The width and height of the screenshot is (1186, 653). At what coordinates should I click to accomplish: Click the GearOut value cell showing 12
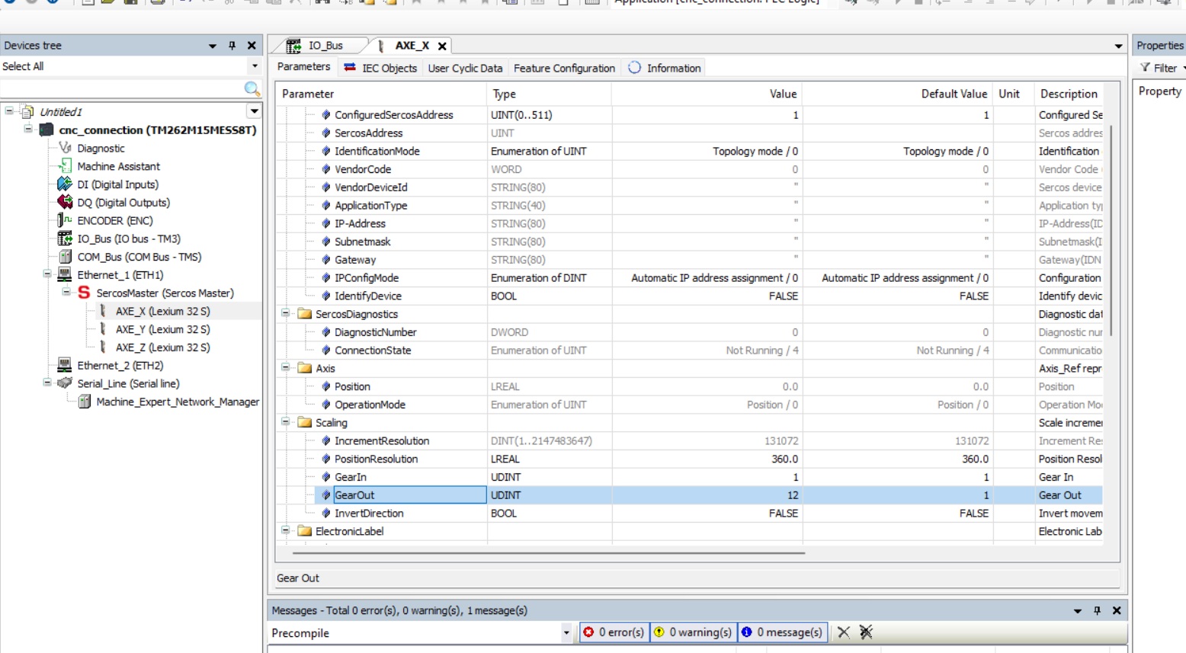pos(706,495)
